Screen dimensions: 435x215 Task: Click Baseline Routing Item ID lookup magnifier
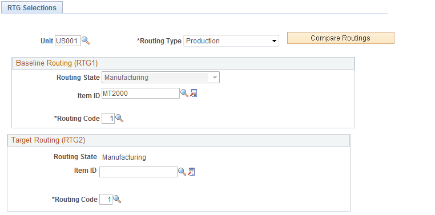point(184,93)
